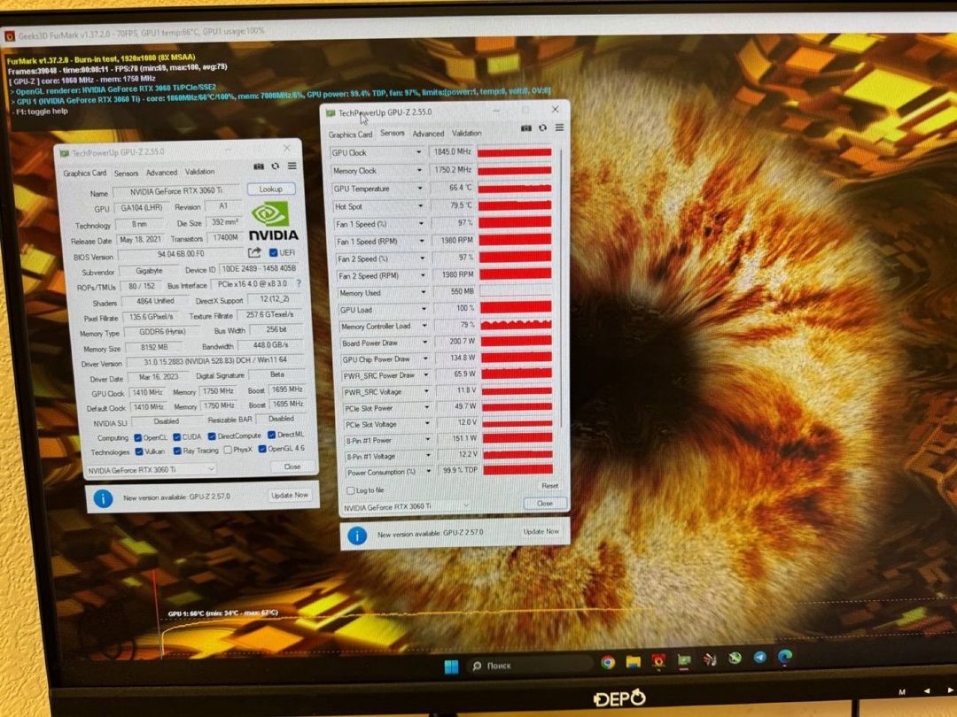Screen dimensions: 957x717
Task: Toggle the DirectCompute checkbox
Action: pyautogui.click(x=212, y=436)
